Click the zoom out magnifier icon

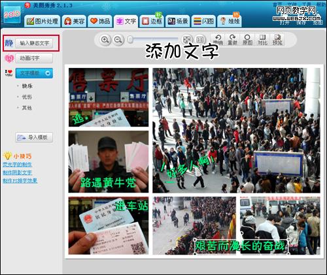point(118,40)
